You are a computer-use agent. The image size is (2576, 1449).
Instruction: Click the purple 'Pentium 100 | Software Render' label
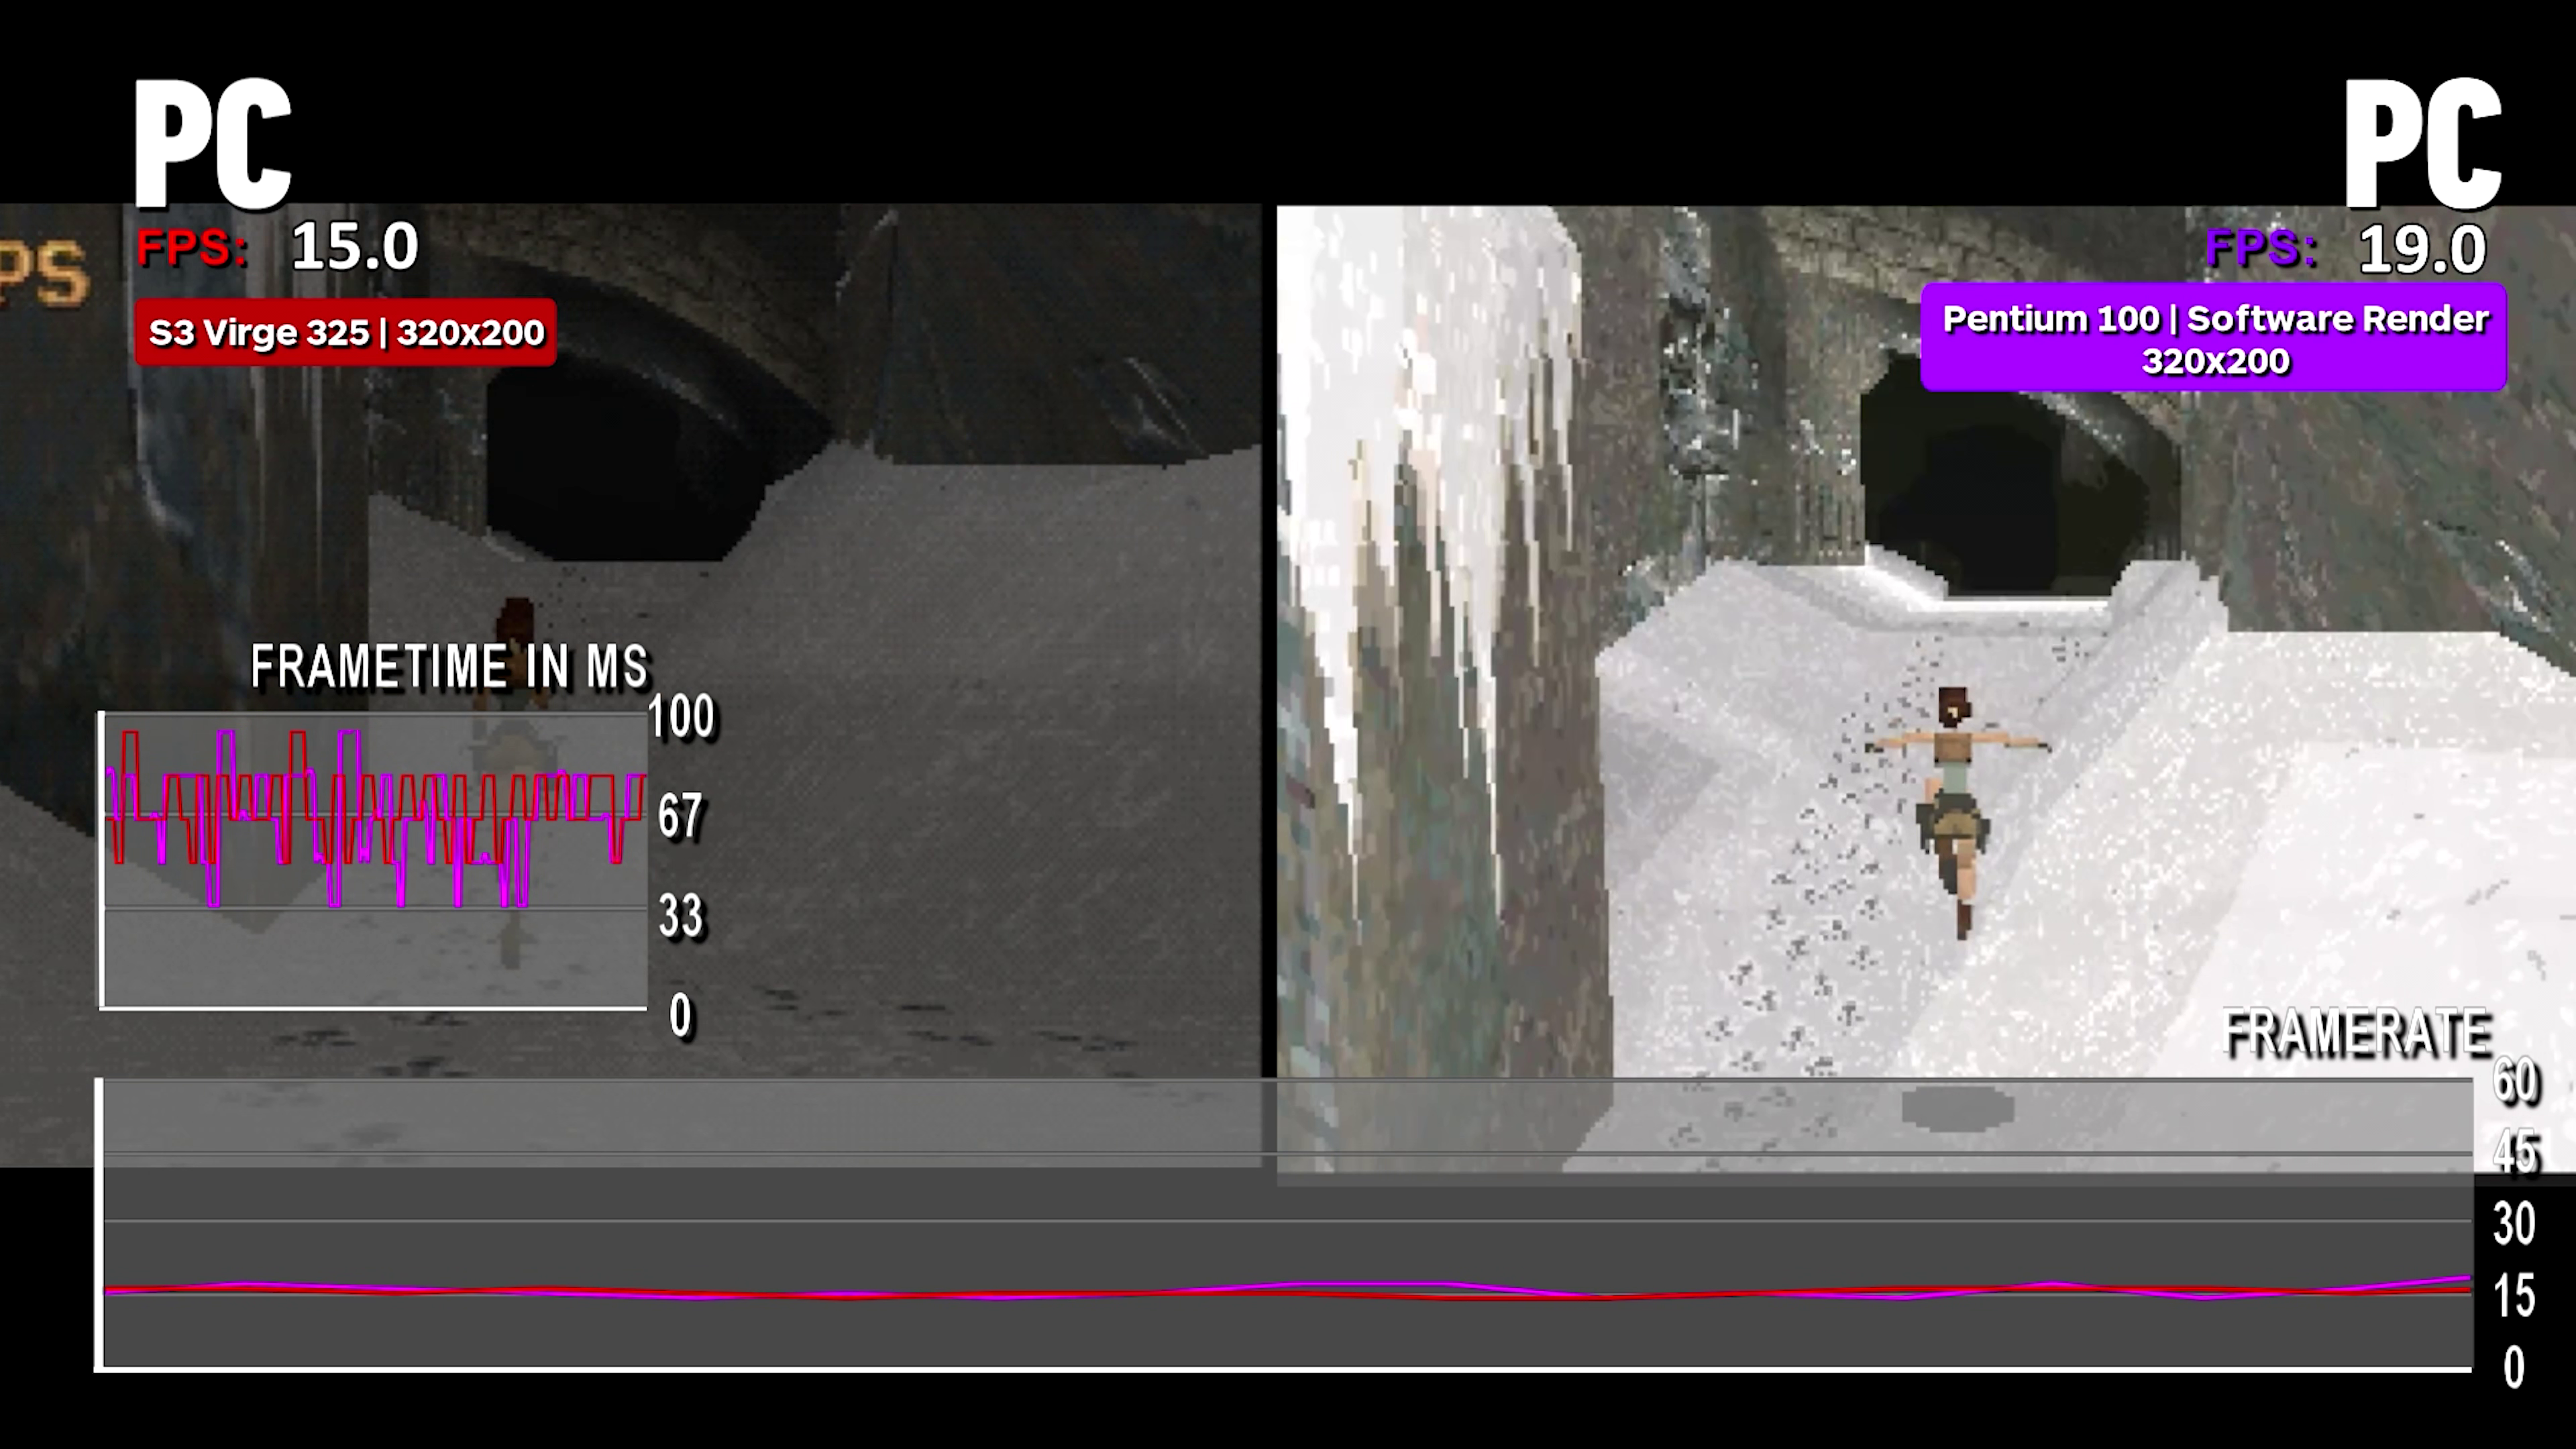tap(2213, 337)
